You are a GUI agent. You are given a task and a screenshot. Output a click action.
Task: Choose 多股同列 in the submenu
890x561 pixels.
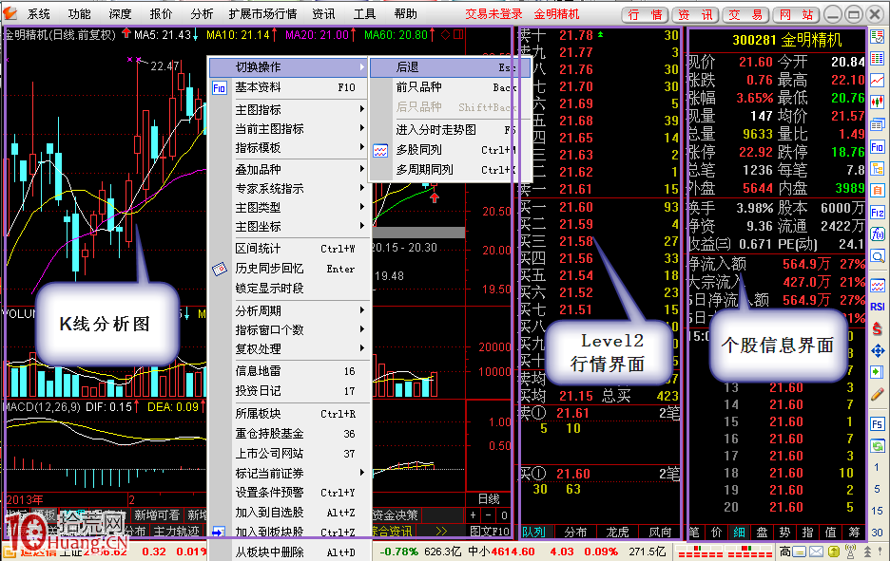pos(450,150)
